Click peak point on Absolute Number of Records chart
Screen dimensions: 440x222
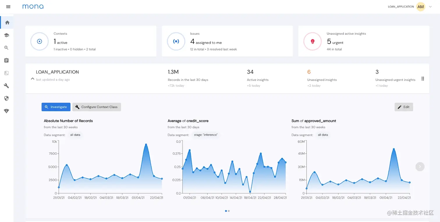(x=146, y=144)
